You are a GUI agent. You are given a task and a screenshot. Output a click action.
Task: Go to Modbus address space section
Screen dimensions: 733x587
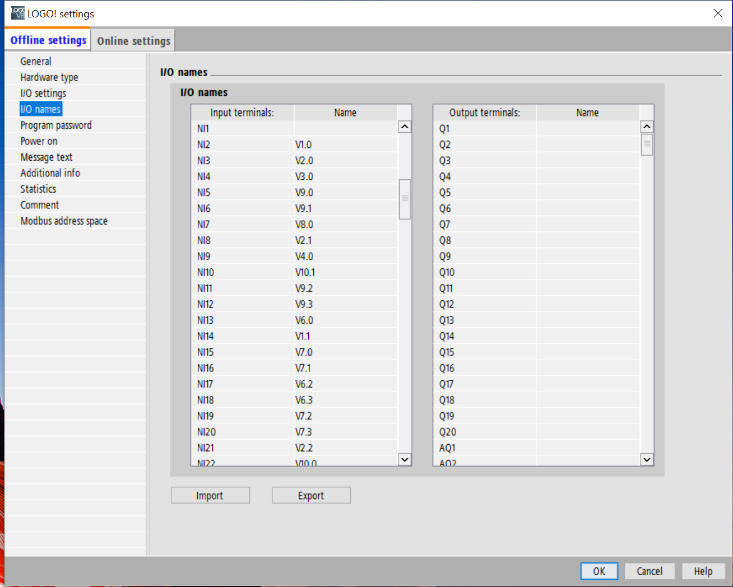64,221
